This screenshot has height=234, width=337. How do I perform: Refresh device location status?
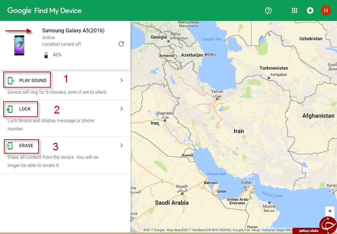click(x=121, y=44)
